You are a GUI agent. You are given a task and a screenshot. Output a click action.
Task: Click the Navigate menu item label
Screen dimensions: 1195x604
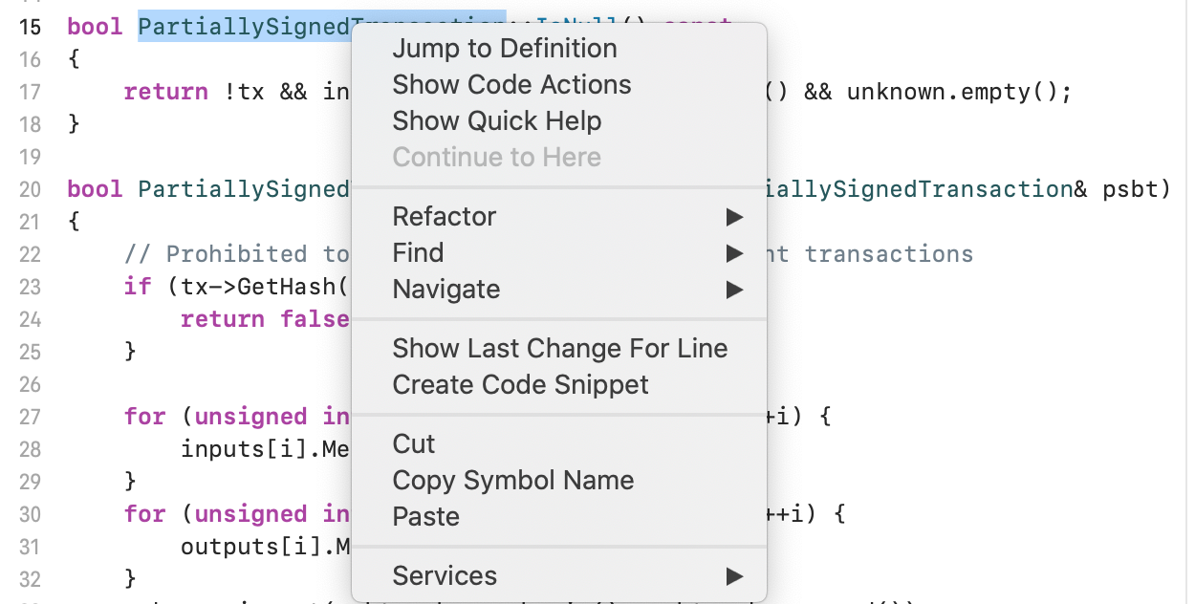tap(446, 290)
